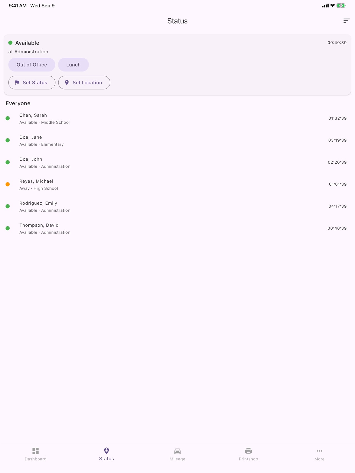Click the pin icon on Set Location
The image size is (355, 473).
pos(67,82)
